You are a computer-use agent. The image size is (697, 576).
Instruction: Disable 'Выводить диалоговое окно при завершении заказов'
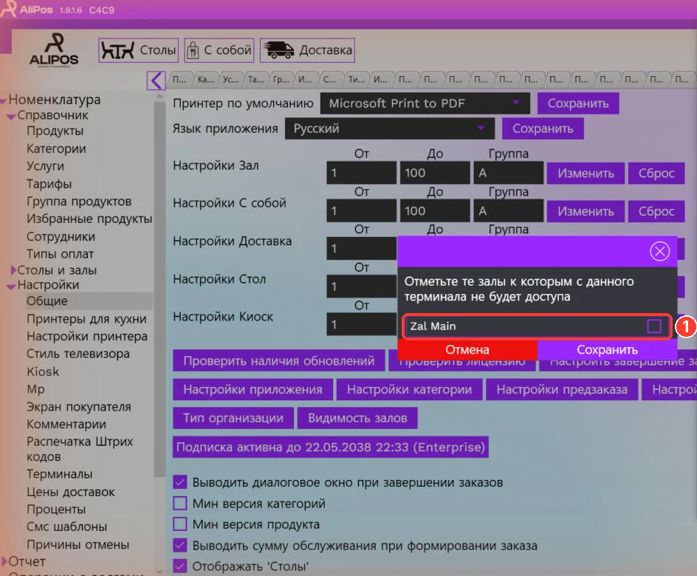tap(180, 482)
